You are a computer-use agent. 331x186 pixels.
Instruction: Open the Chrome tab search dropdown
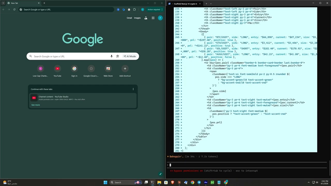[x=3, y=3]
